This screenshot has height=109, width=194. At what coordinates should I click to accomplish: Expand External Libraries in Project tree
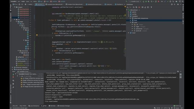tap(12, 67)
